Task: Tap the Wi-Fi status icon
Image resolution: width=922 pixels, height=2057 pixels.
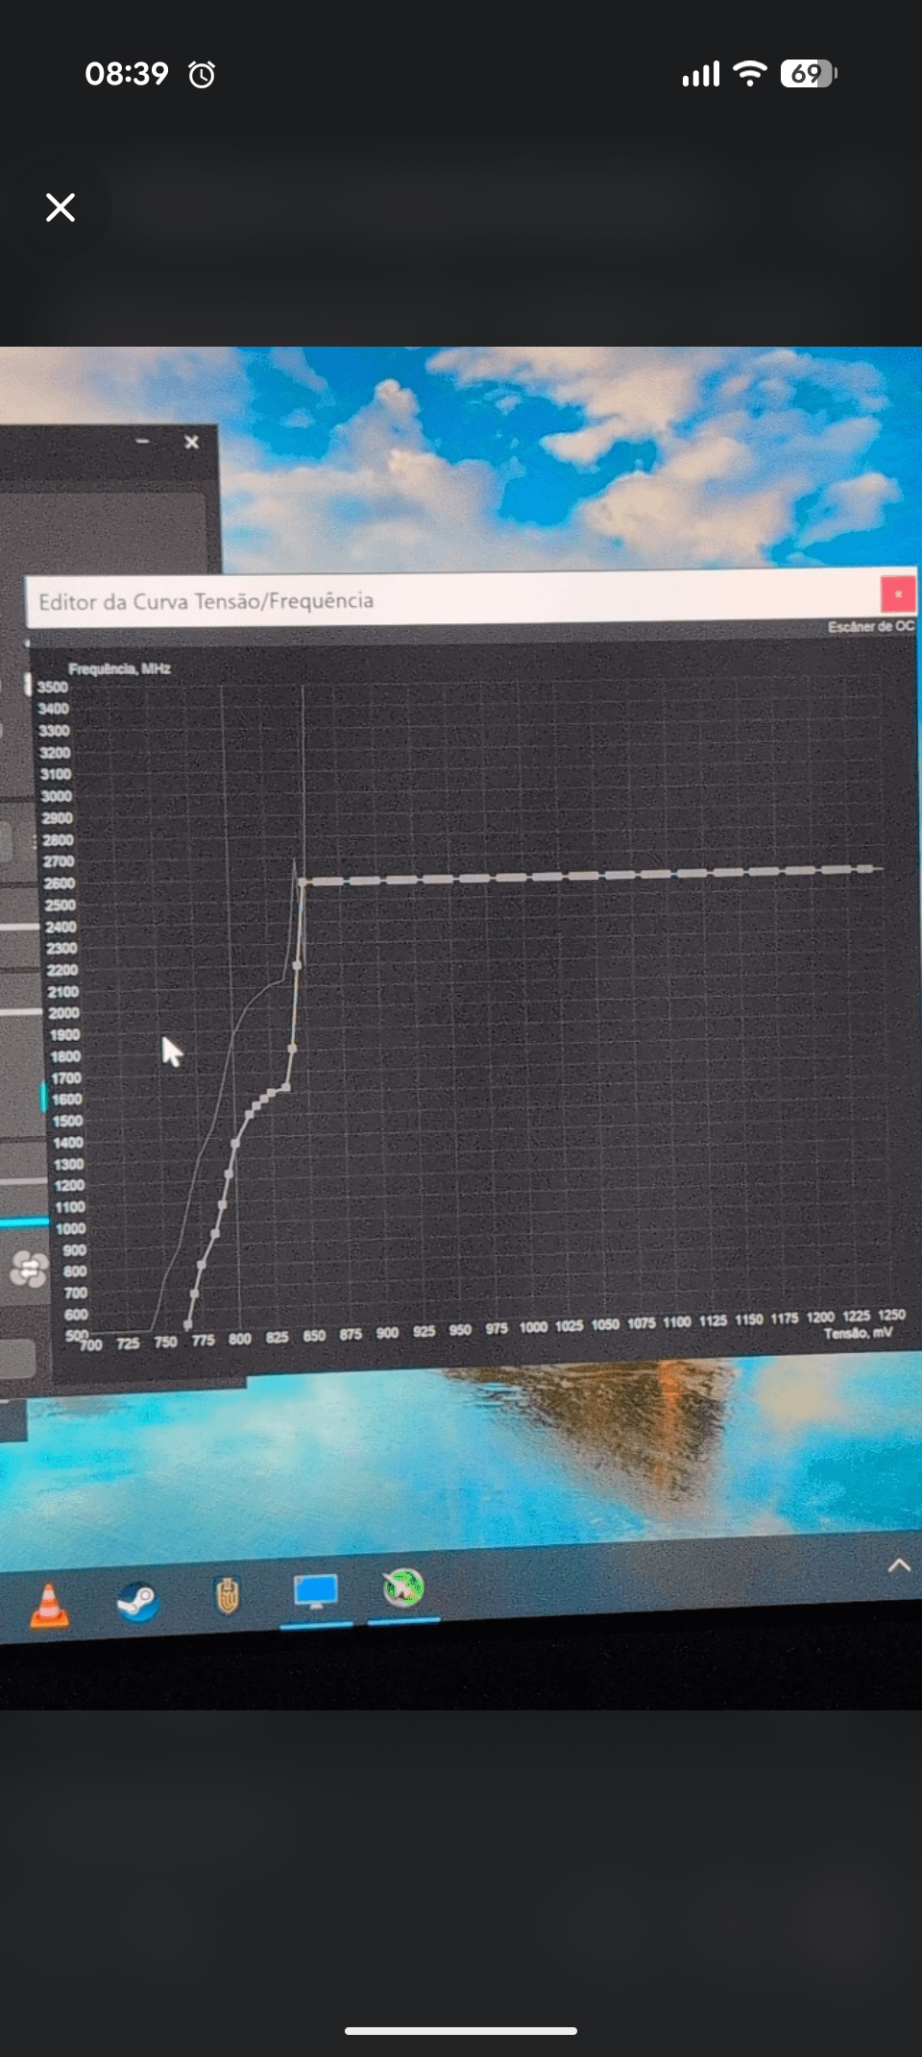Action: click(x=749, y=73)
